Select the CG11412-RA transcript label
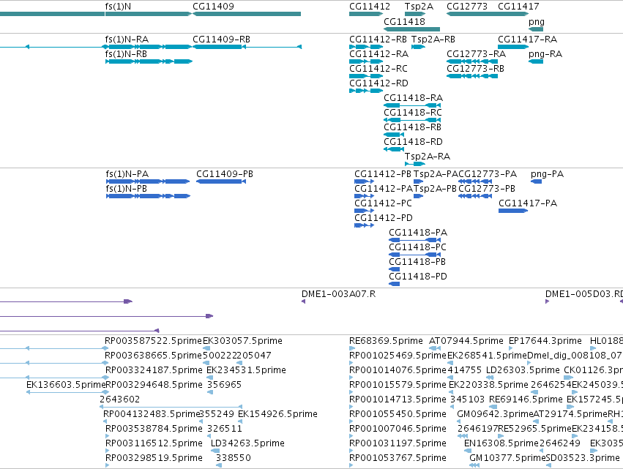 pyautogui.click(x=378, y=54)
